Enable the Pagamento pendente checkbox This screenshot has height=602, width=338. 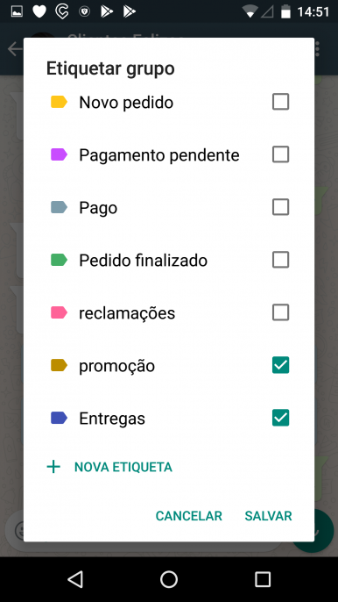280,154
